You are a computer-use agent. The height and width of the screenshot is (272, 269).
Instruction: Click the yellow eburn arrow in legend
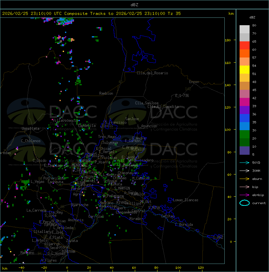(x=244, y=179)
